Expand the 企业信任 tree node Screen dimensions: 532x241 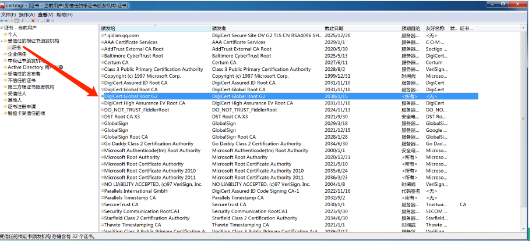[2, 54]
